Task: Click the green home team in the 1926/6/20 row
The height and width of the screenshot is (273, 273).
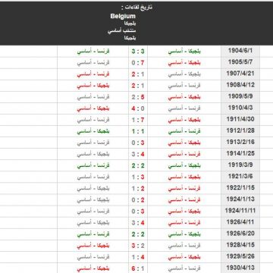Action: pos(184,234)
